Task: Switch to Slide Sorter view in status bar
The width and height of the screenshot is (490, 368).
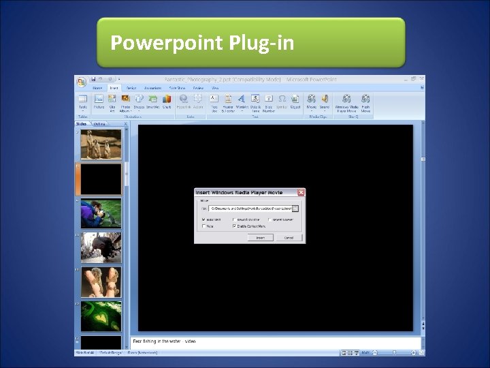Action: 350,353
